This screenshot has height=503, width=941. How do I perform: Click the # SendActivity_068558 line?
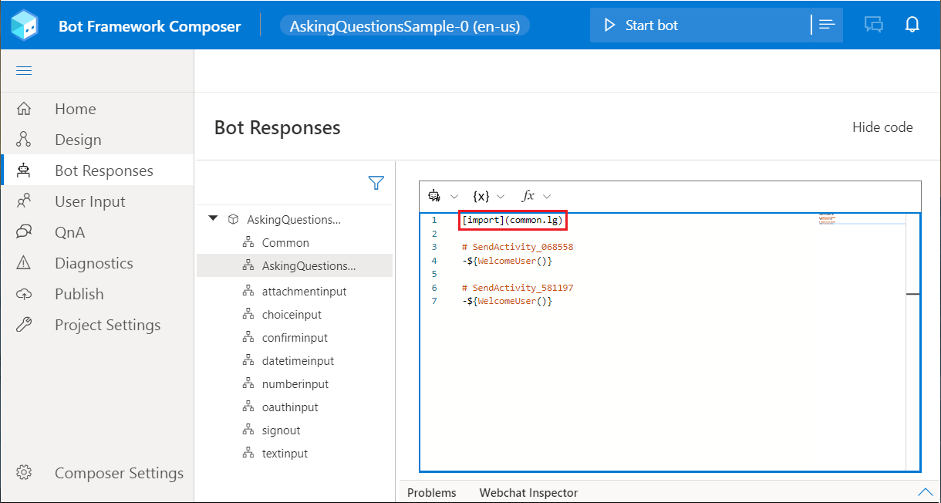click(x=518, y=247)
